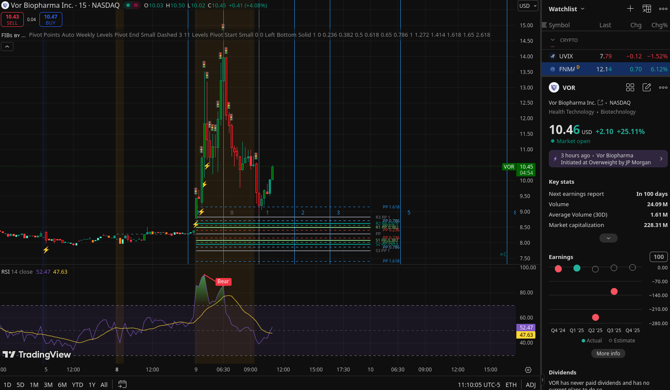Click the Q1 '25 green earnings dot
The image size is (670, 390).
point(577,268)
